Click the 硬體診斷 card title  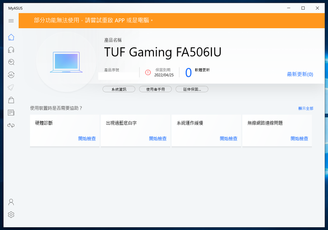44,123
